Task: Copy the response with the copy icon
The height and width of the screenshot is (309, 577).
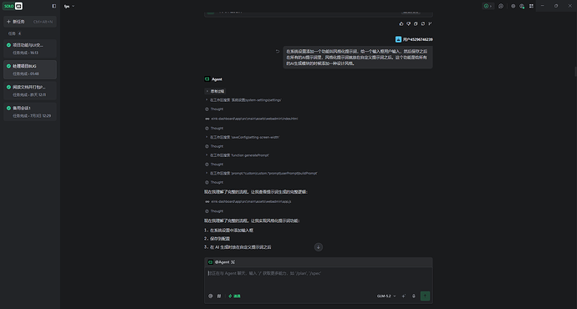Action: coord(416,24)
